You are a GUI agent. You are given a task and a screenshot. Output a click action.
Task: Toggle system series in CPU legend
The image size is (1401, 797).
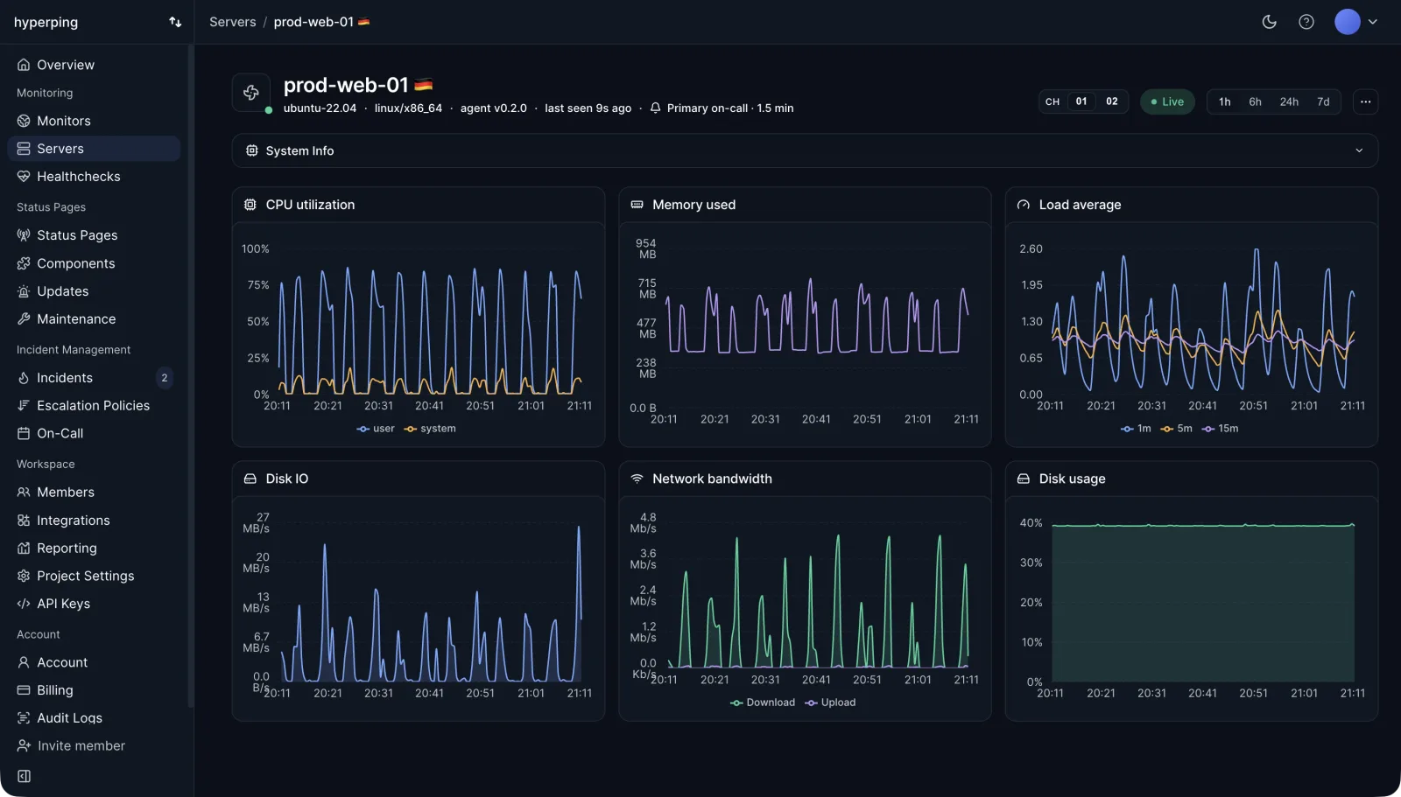[x=430, y=429]
